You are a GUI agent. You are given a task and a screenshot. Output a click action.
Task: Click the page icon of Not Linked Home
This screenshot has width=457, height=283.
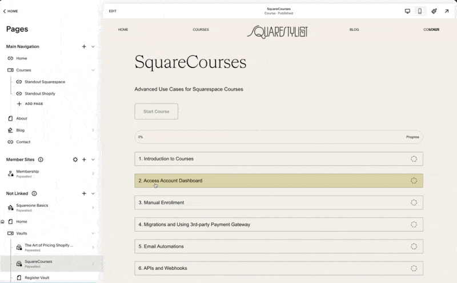[10, 222]
